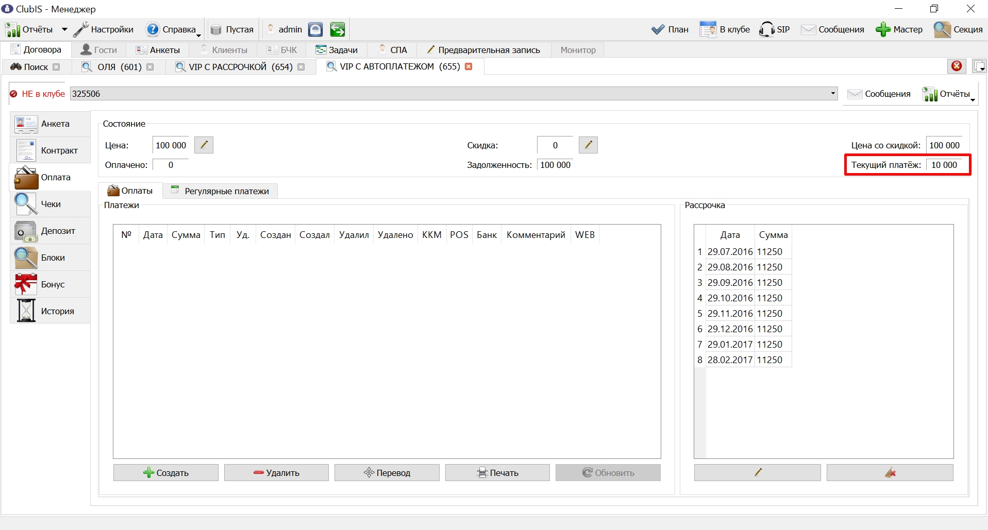Screen dimensions: 988x530
Task: Click the red circle close-all button
Action: point(957,66)
